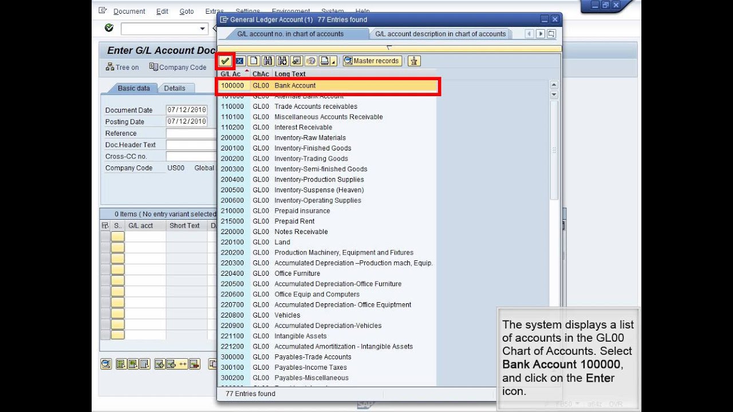Click the Document Date field

click(187, 110)
